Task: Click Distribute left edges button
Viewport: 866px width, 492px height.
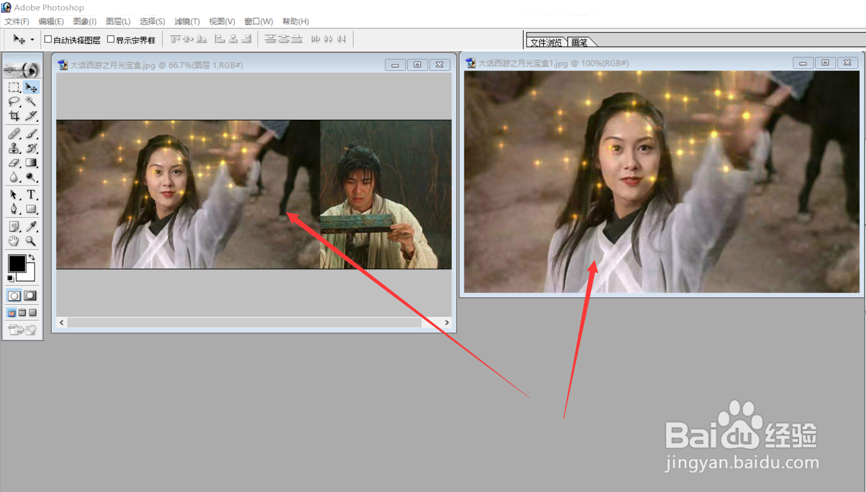Action: (x=315, y=39)
